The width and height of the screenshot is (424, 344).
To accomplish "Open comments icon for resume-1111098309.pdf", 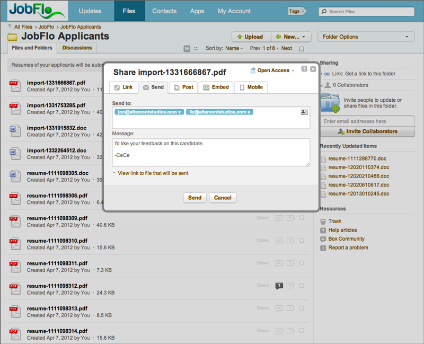I will 279,218.
